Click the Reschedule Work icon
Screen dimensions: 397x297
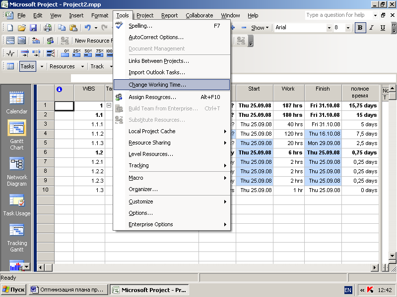tap(36, 53)
